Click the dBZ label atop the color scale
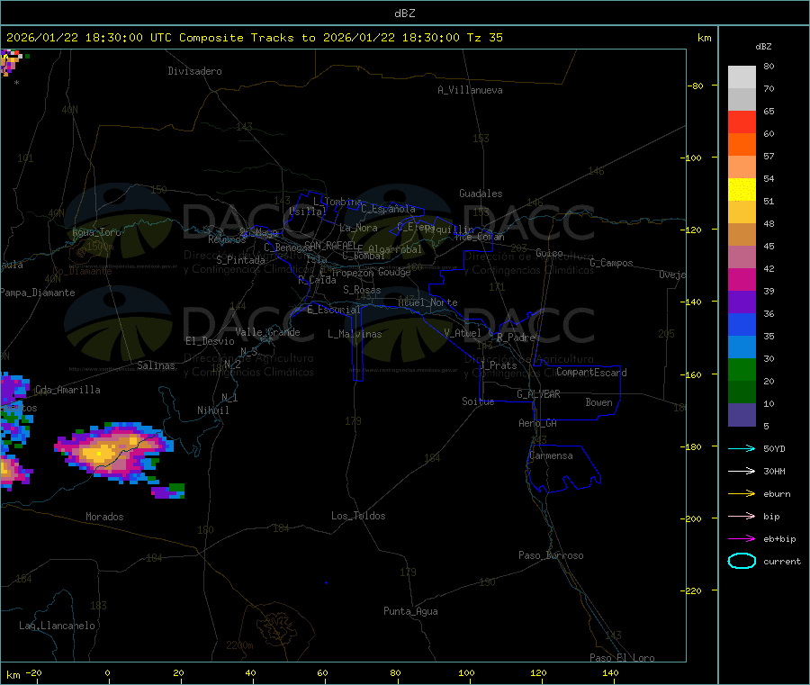This screenshot has width=810, height=685. (x=763, y=47)
